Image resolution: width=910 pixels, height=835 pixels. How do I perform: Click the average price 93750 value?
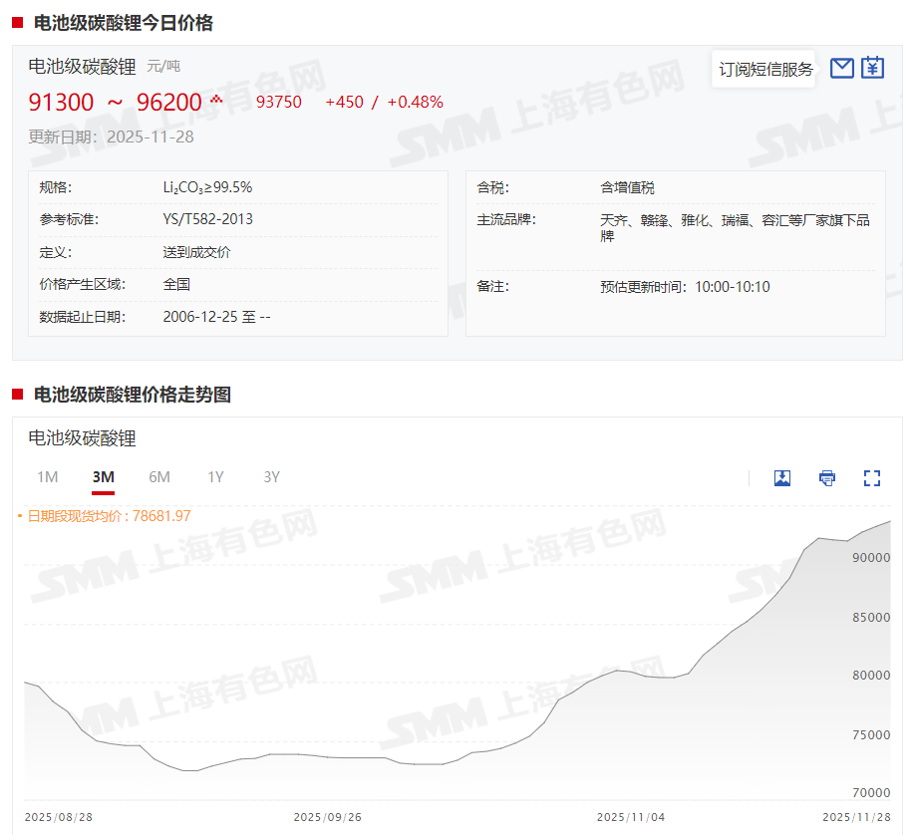coord(279,102)
